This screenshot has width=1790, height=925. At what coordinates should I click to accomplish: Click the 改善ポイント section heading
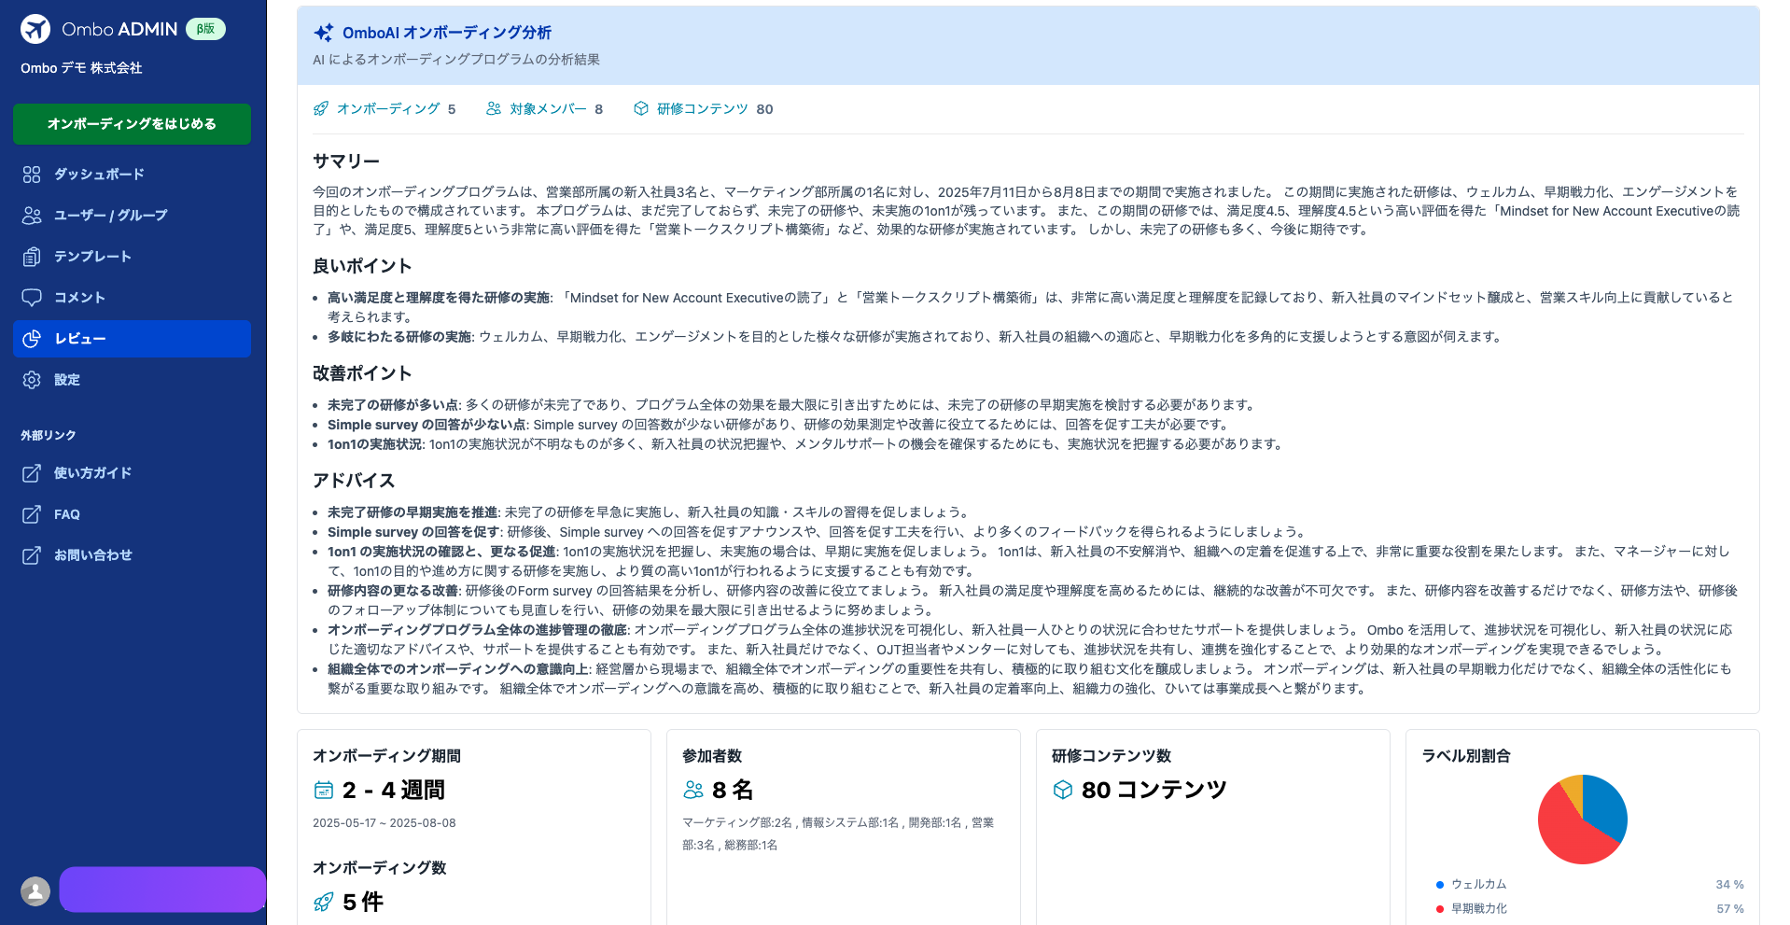tap(362, 373)
